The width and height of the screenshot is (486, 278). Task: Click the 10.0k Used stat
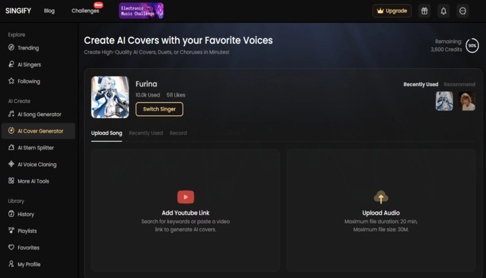(147, 95)
